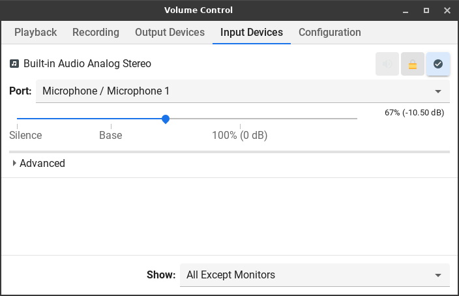Select the Input Devices tab
This screenshot has height=296, width=459.
tap(252, 33)
